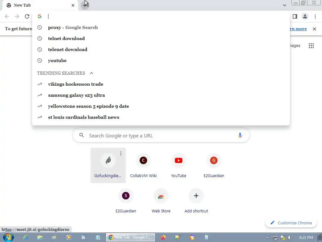Click the forward navigation arrow
This screenshot has width=322, height=242.
(x=17, y=16)
